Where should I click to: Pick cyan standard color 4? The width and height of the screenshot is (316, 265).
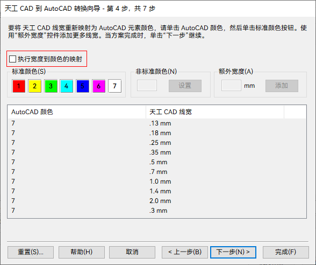point(67,86)
